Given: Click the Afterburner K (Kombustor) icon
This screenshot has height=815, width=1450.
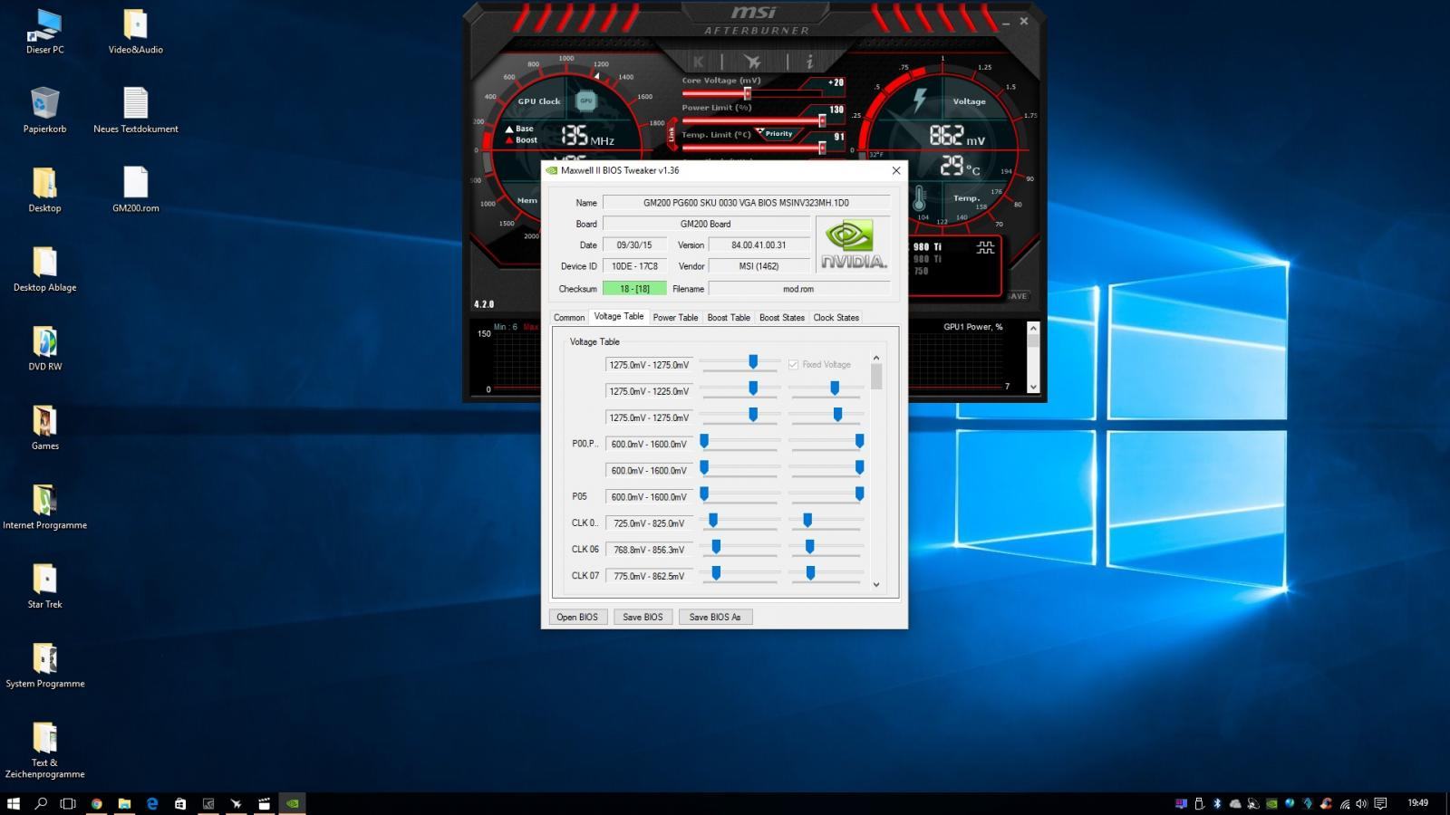Looking at the screenshot, I should pos(698,62).
